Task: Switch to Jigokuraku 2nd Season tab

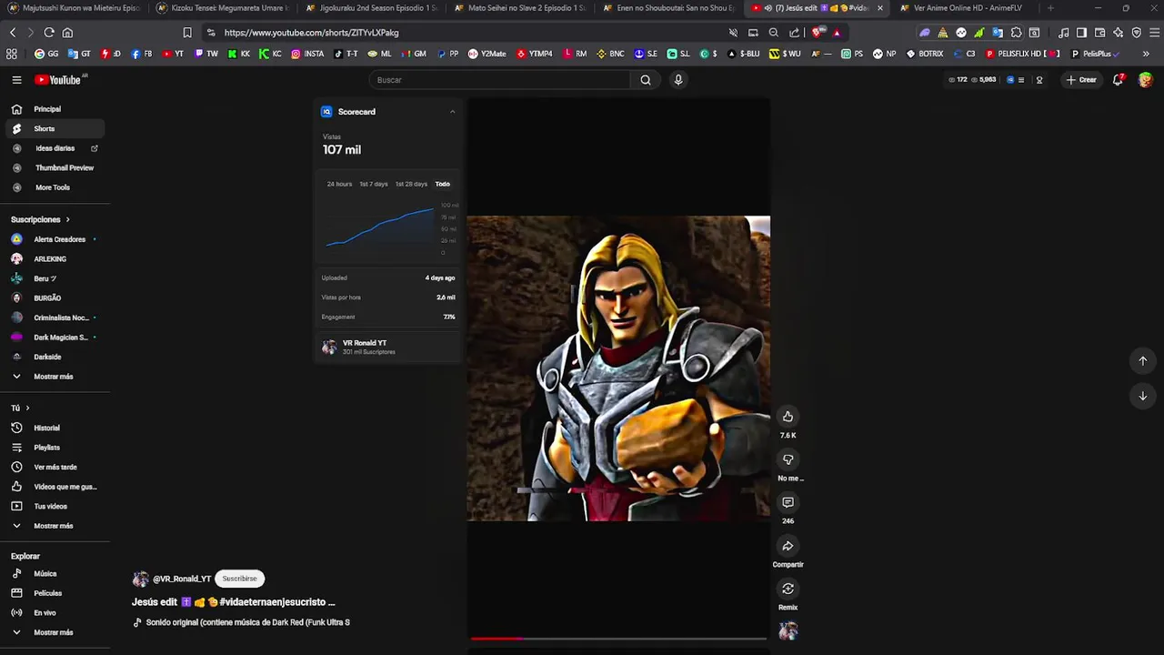Action: coord(372,8)
